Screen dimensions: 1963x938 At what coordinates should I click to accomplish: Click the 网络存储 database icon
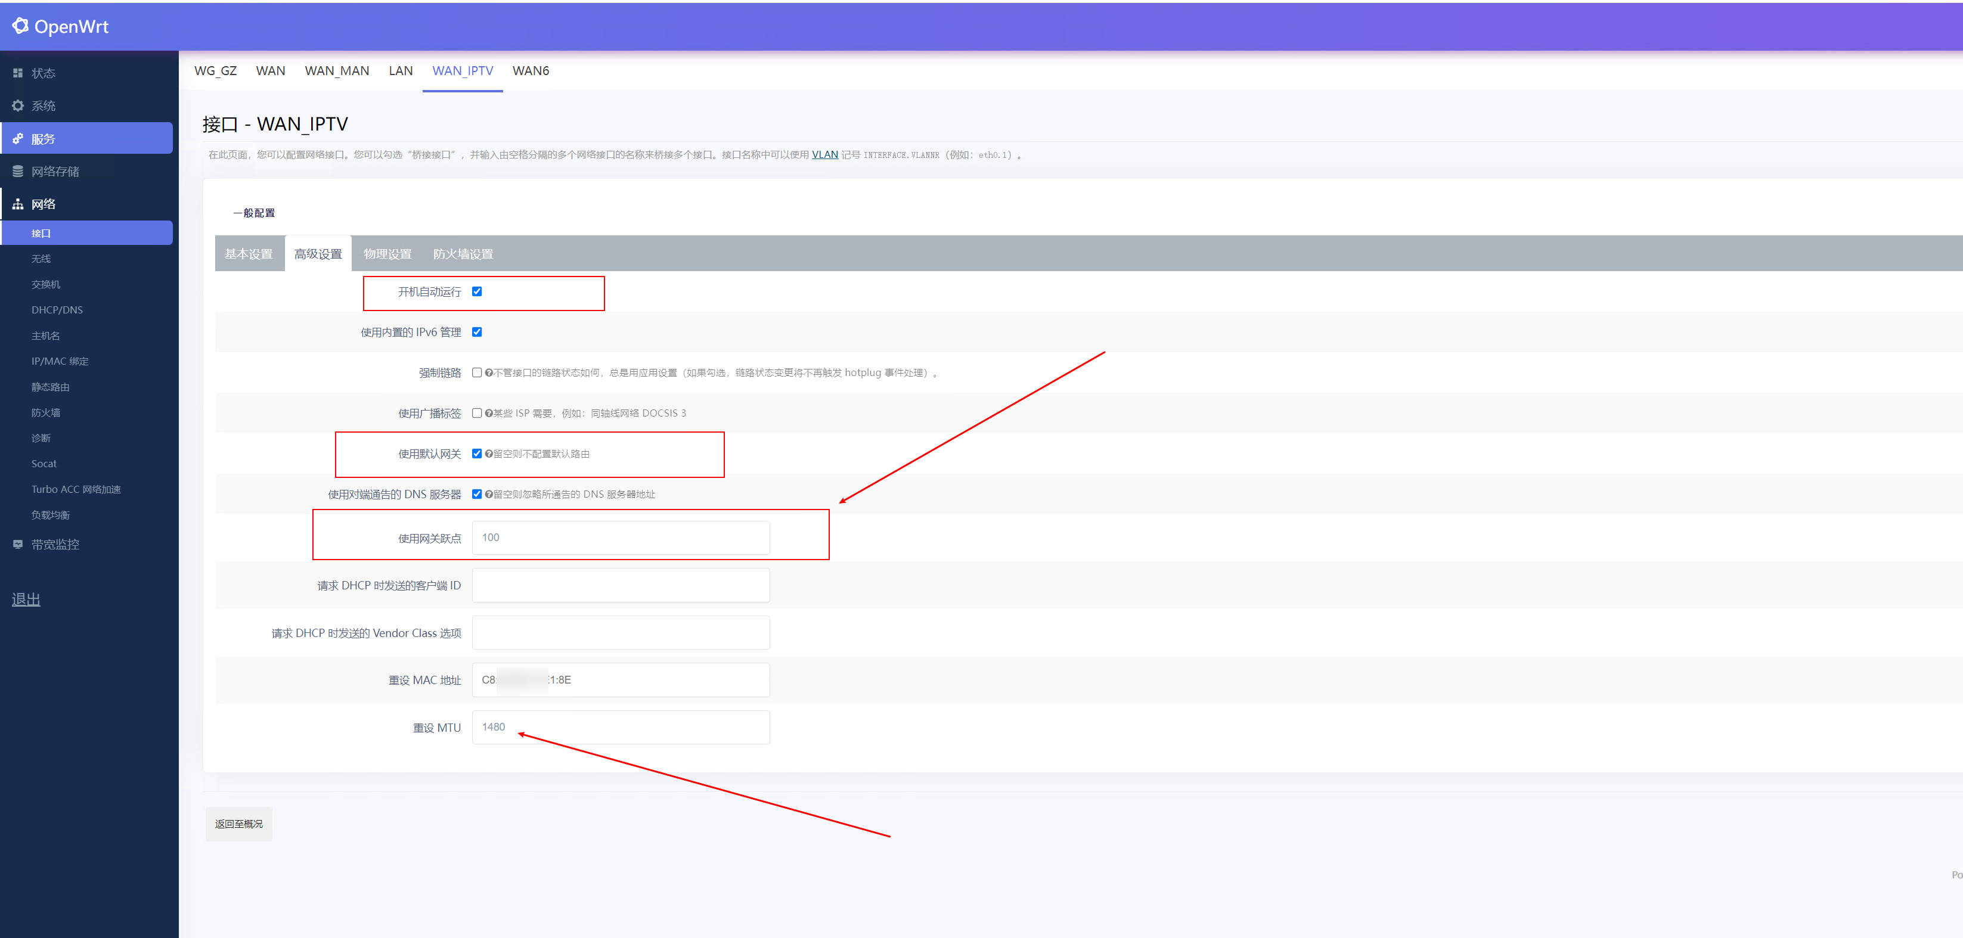(x=17, y=172)
